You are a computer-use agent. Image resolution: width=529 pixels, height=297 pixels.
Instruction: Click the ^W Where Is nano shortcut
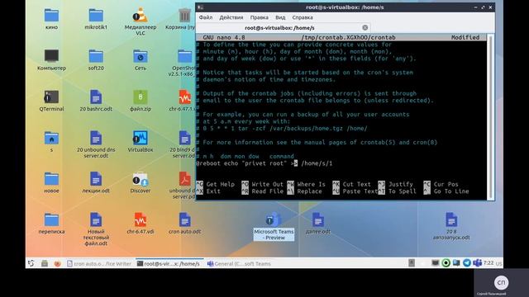click(307, 184)
